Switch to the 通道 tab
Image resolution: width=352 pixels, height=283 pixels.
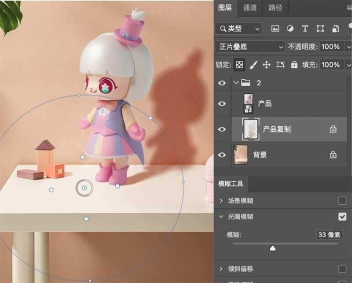(x=251, y=8)
